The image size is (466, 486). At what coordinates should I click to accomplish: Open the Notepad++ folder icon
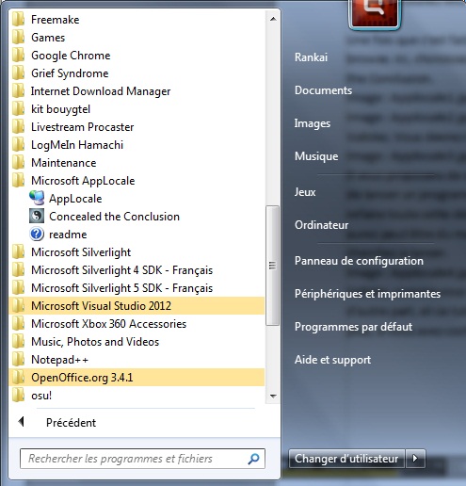tap(18, 359)
